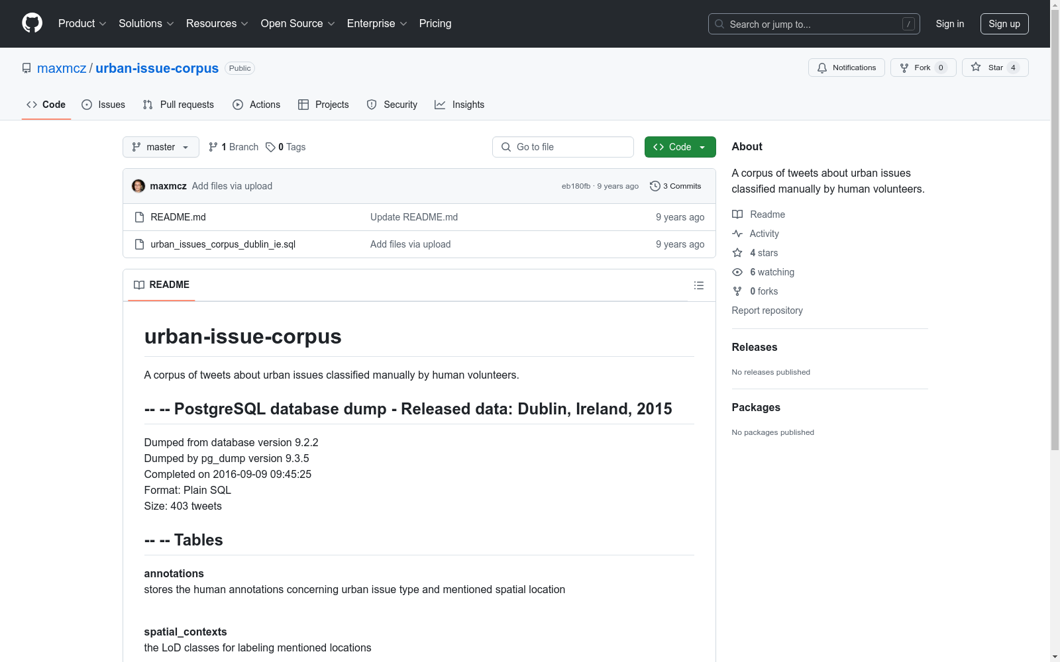Click the 9 years ago timestamp for README.md
The width and height of the screenshot is (1060, 662).
[x=680, y=217]
